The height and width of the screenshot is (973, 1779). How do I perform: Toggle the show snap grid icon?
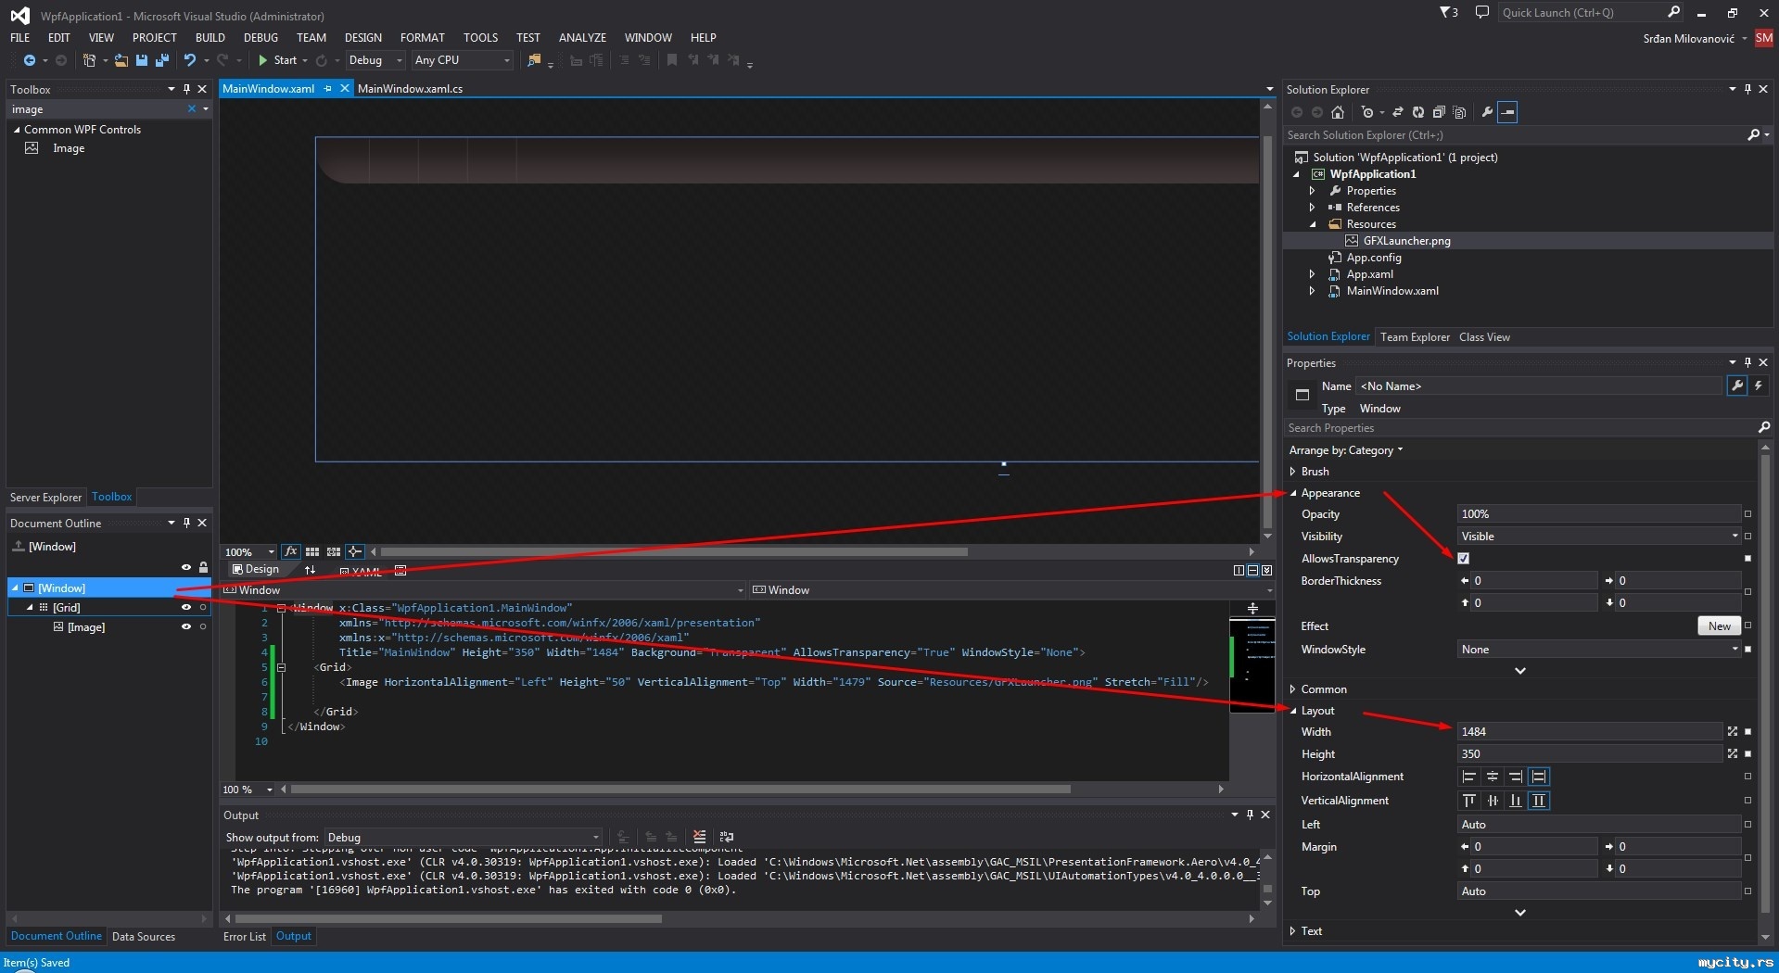(312, 551)
